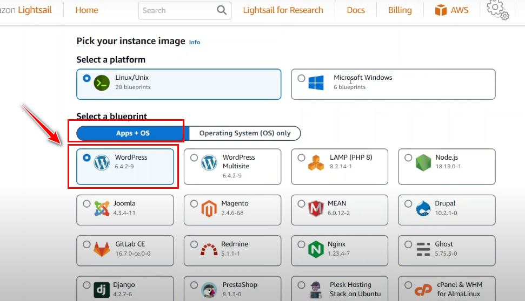
Task: Select the WordPress 6.4.2-9 radio button
Action: tap(87, 158)
